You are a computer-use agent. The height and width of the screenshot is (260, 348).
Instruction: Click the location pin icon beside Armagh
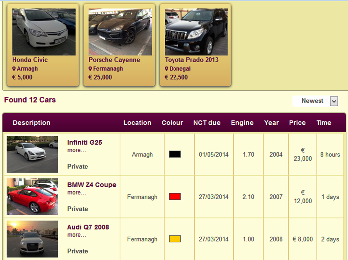14,69
